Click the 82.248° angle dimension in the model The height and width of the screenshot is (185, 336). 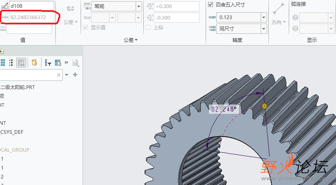[x=224, y=109]
